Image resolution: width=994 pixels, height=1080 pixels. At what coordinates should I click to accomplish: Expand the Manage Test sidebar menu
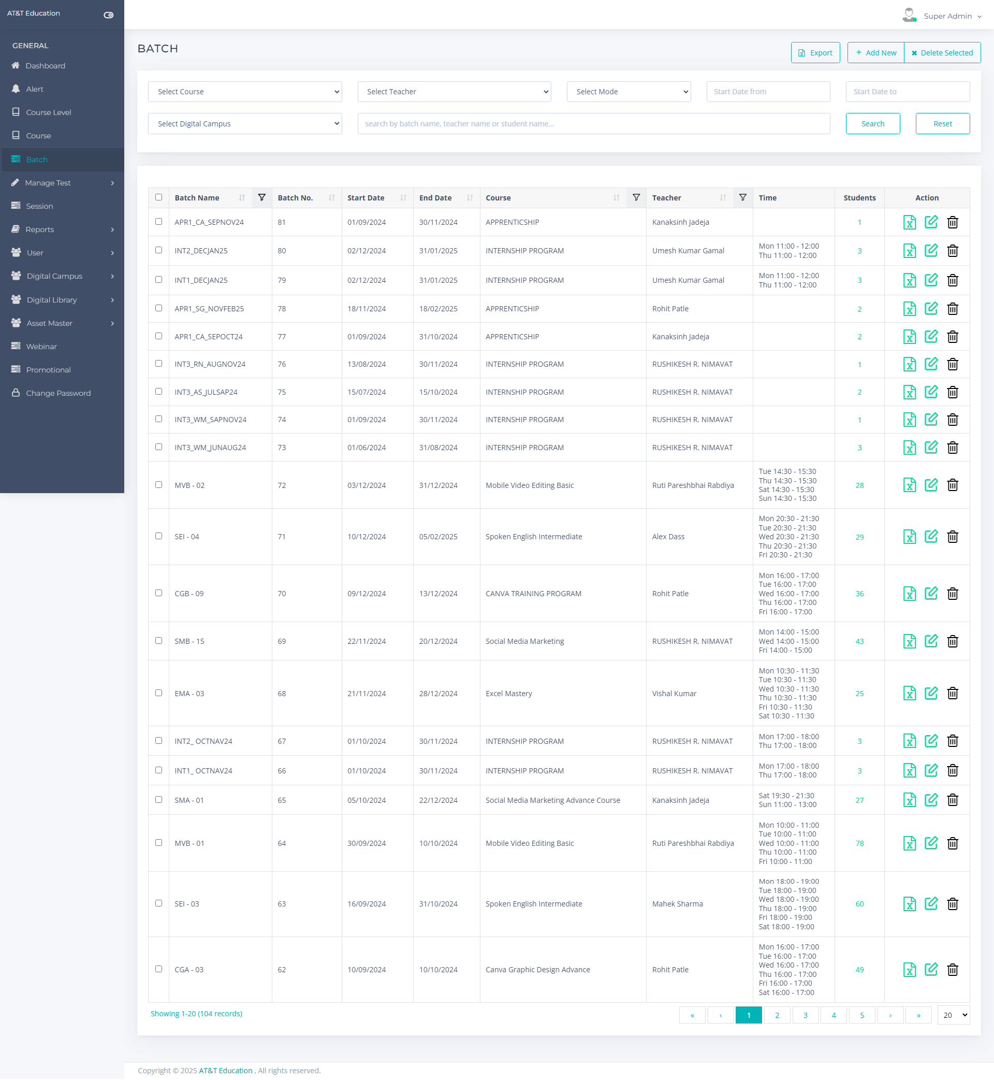tap(62, 183)
